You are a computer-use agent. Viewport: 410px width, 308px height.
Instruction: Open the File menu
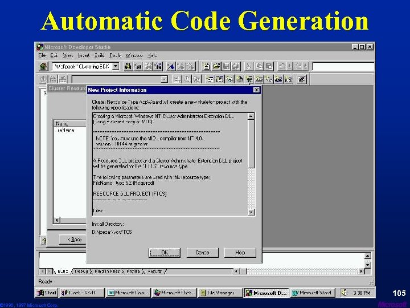pyautogui.click(x=42, y=55)
